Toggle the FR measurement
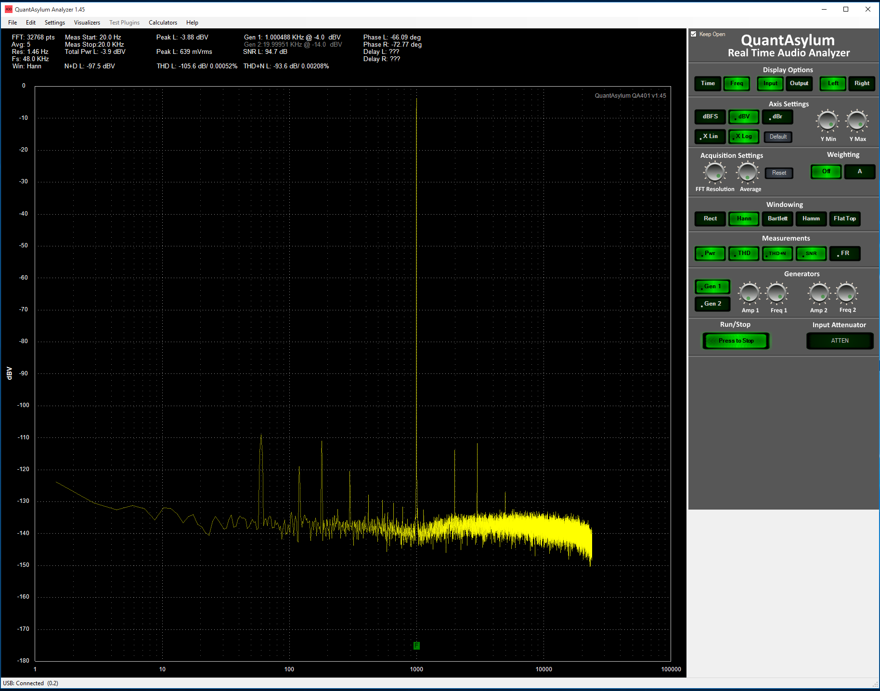This screenshot has height=691, width=880. point(845,253)
